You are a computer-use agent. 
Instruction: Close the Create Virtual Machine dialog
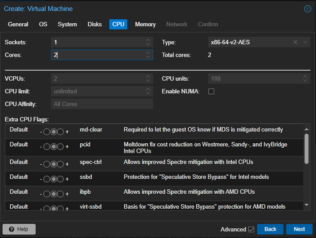point(308,9)
